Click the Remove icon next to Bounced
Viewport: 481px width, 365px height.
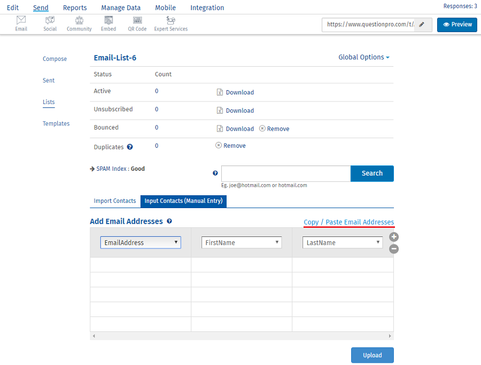pyautogui.click(x=261, y=129)
